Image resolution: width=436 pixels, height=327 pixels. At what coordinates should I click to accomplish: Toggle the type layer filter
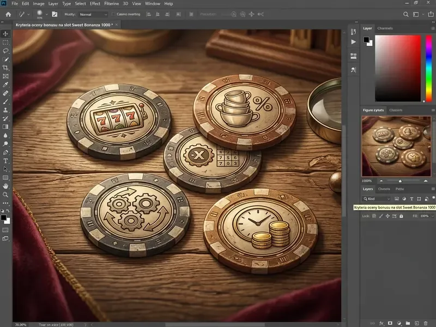click(411, 199)
